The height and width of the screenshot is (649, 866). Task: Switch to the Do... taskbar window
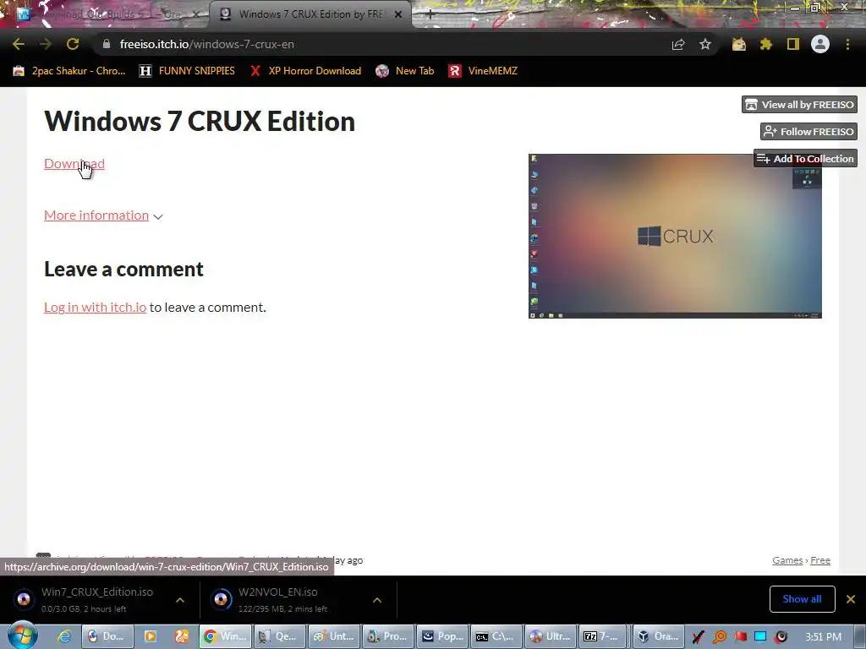107,636
